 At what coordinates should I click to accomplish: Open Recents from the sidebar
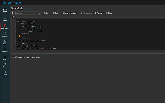tap(5, 35)
